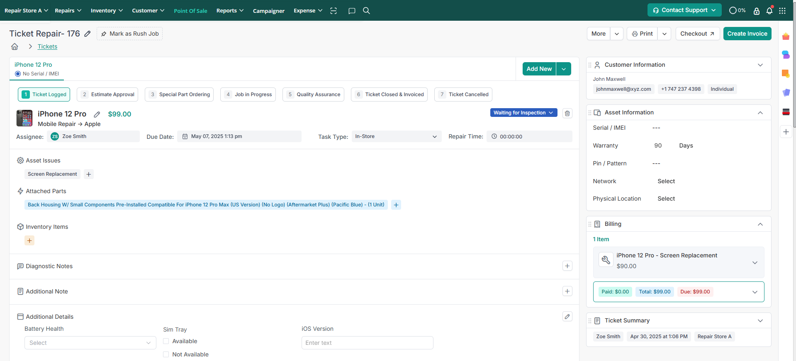Expand iPhone 12 Pro Screen Replacement billing item
The width and height of the screenshot is (796, 361).
(755, 262)
